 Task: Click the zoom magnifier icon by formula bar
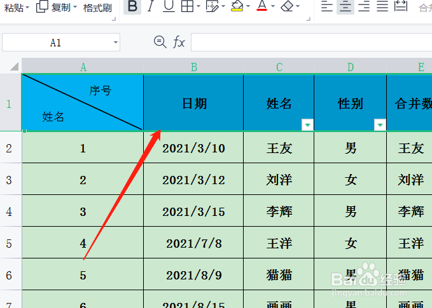(x=160, y=43)
